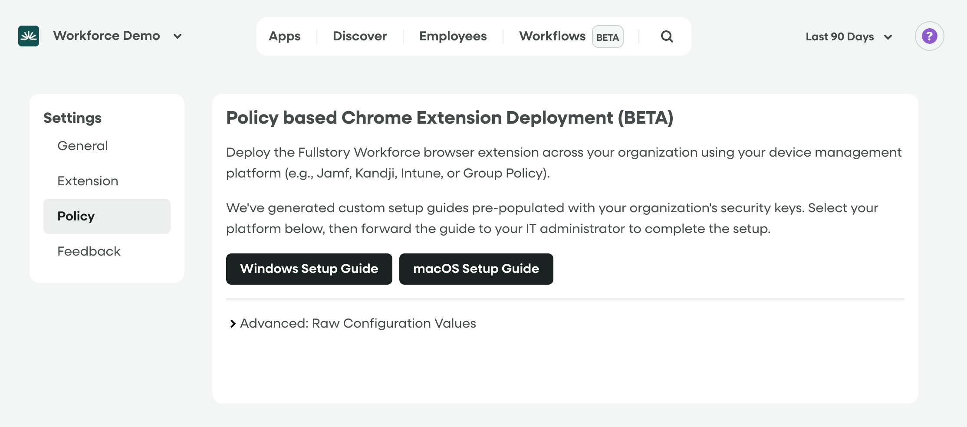Select the Policy settings section
967x427 pixels.
(76, 216)
